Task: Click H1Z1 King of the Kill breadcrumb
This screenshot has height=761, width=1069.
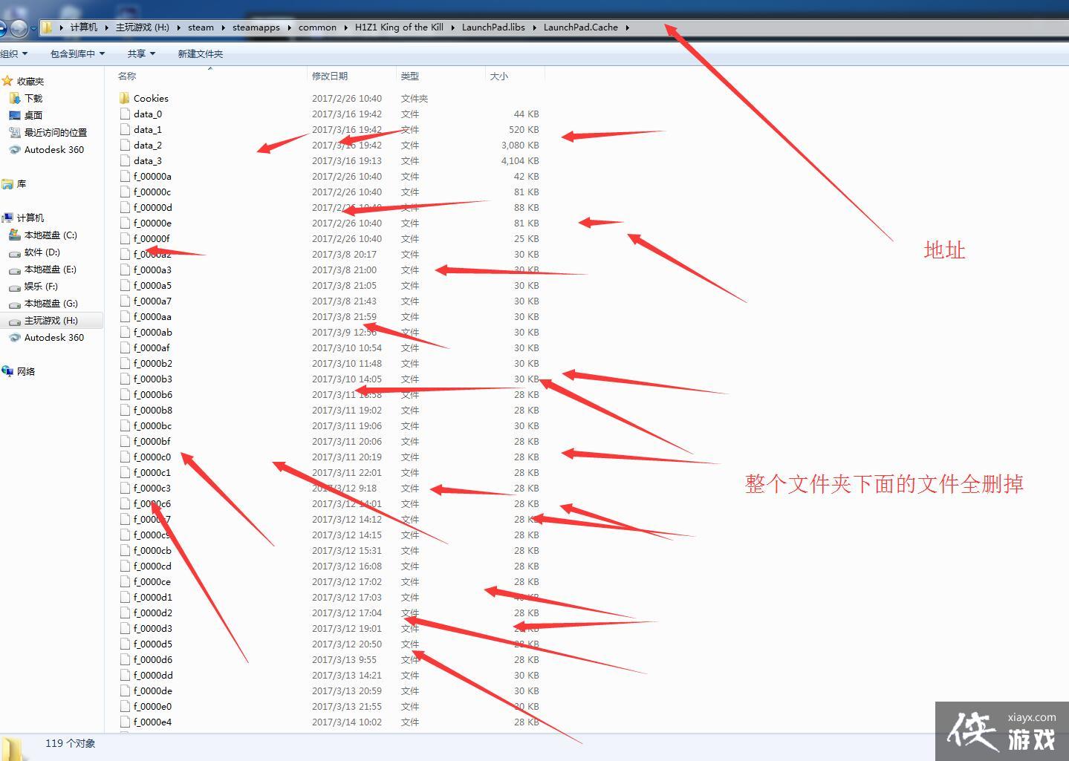Action: click(398, 27)
